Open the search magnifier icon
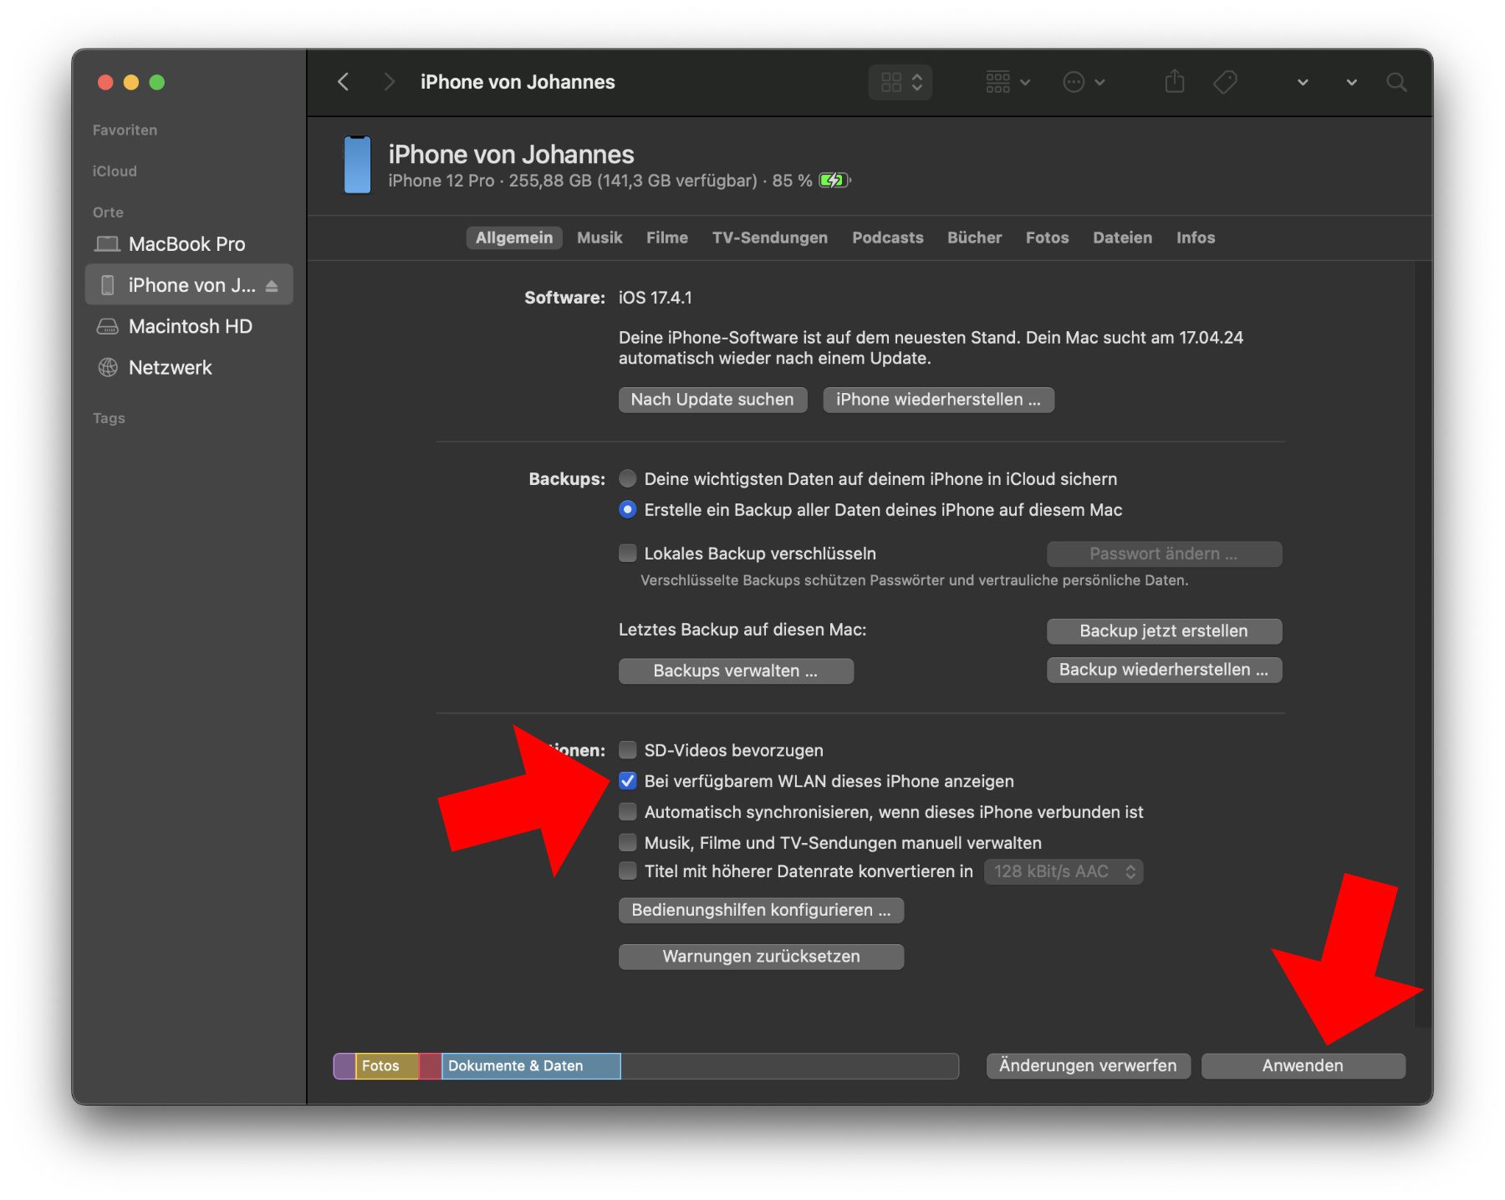The height and width of the screenshot is (1200, 1505). (1395, 82)
